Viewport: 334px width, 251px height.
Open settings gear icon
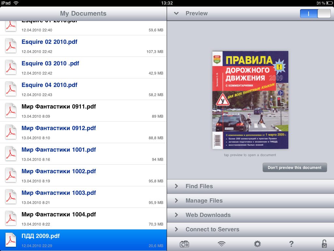coord(257,244)
